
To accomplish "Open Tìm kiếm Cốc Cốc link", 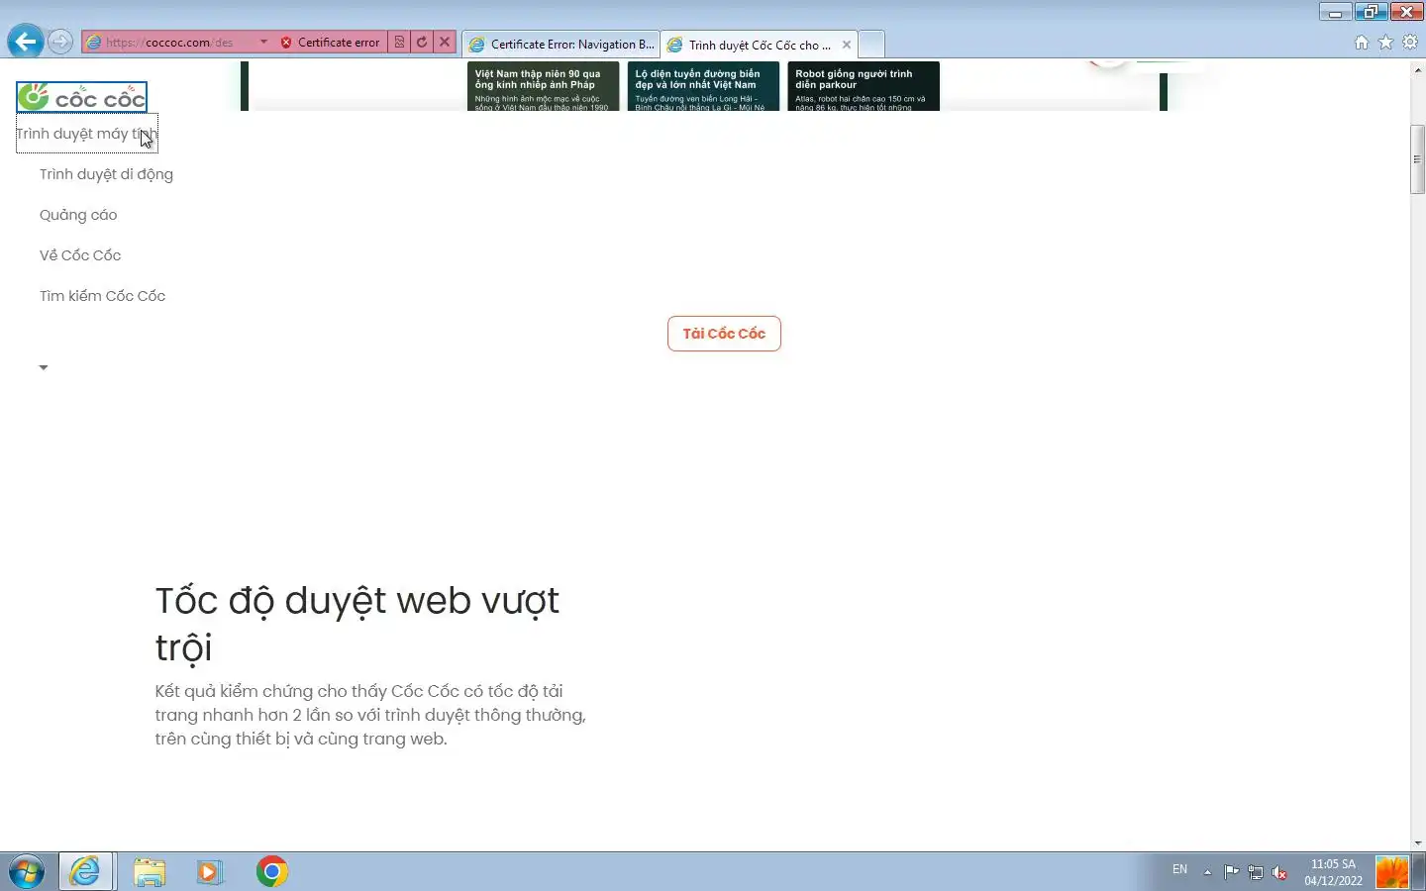I will point(102,296).
